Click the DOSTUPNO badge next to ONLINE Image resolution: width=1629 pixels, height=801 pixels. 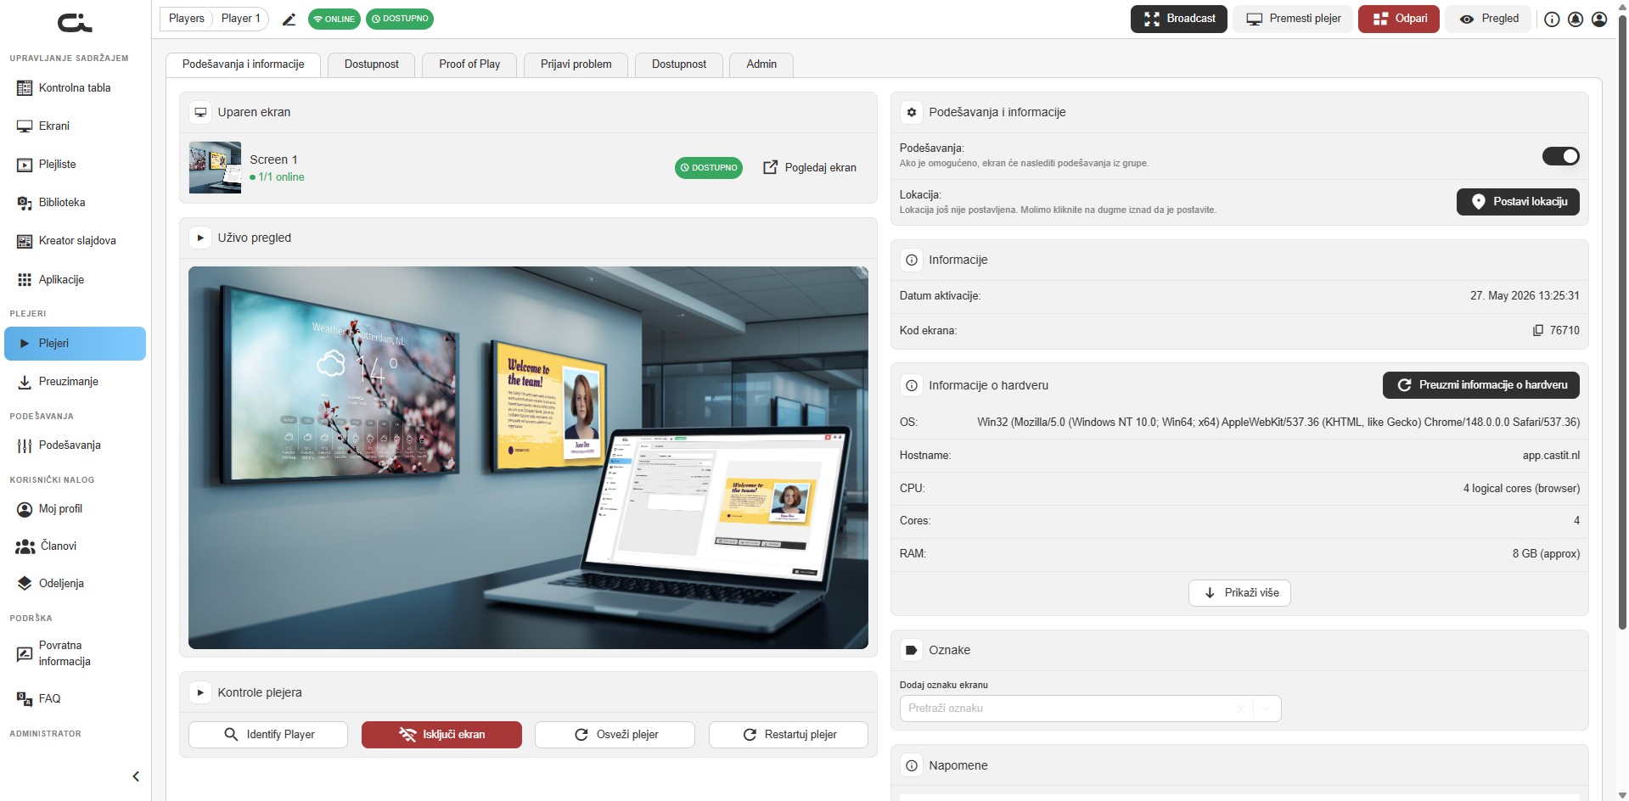[x=400, y=19]
